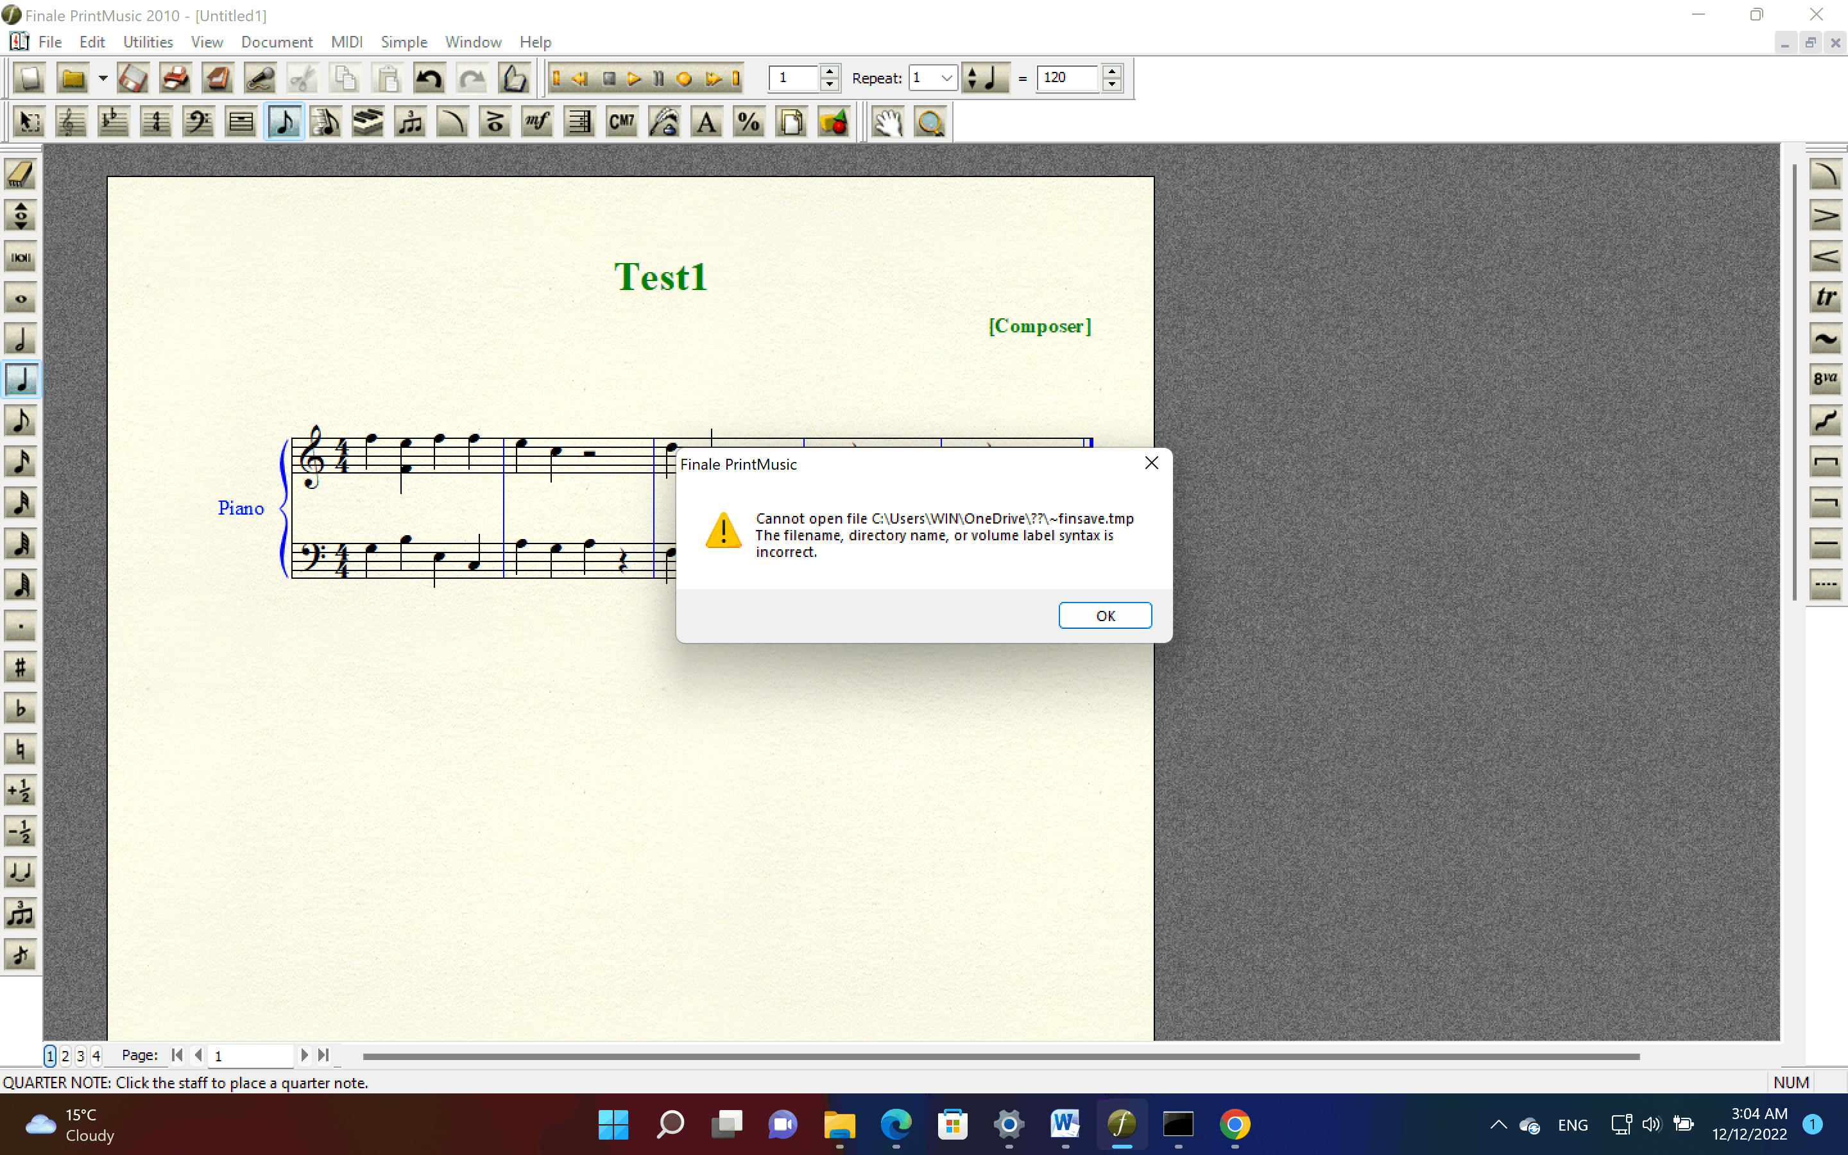
Task: Toggle the augmentation dot tool
Action: tap(21, 626)
